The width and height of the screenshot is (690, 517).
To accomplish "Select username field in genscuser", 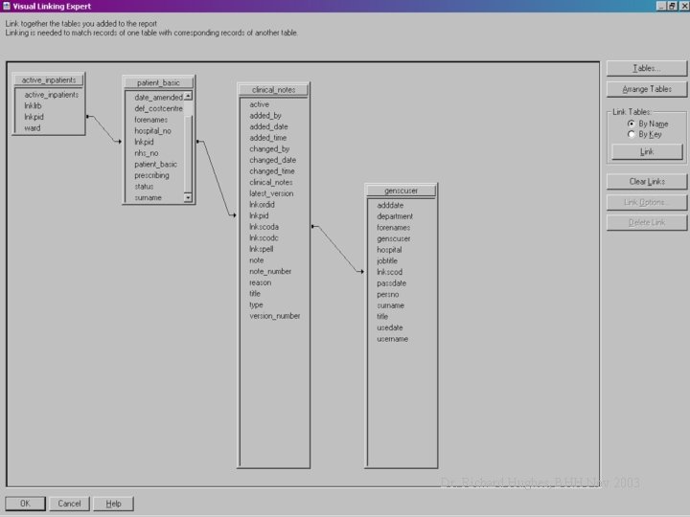I will (393, 339).
